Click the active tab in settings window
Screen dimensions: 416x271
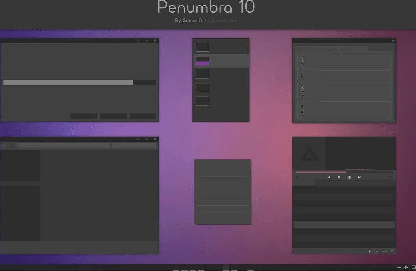[x=360, y=48]
